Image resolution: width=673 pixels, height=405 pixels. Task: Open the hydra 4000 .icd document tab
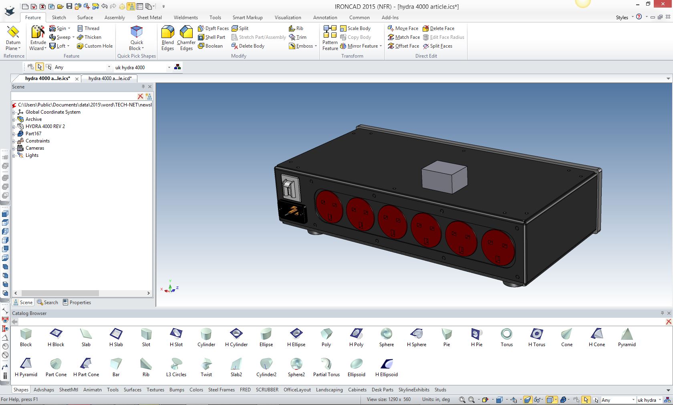[x=110, y=78]
